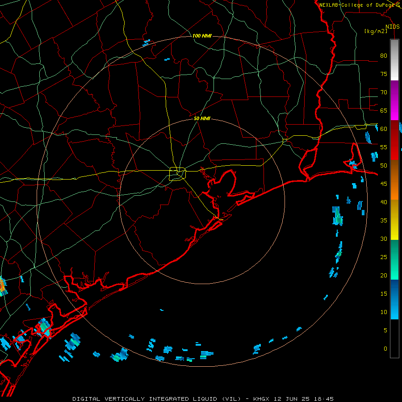402x402 pixels.
Task: Select the magenta-purple segment of the color scale
Action: [394, 100]
